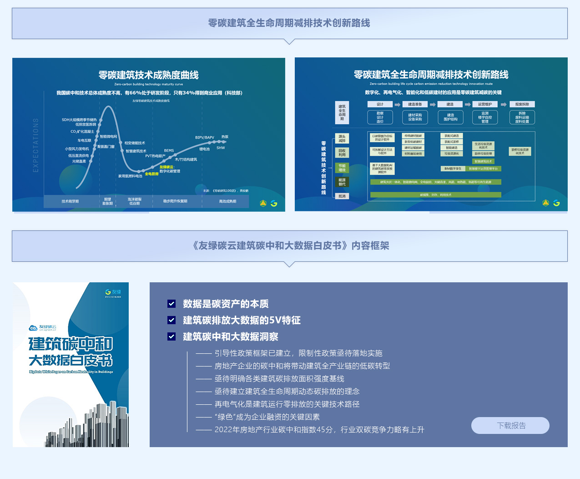Image resolution: width=580 pixels, height=479 pixels.
Task: Click the 稳步爬升恢复期 stage label on the curve slide
Action: point(175,201)
